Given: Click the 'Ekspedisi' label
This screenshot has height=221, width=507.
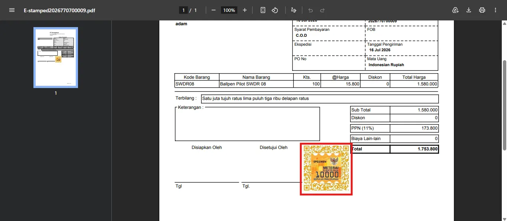Looking at the screenshot, I should (x=303, y=44).
